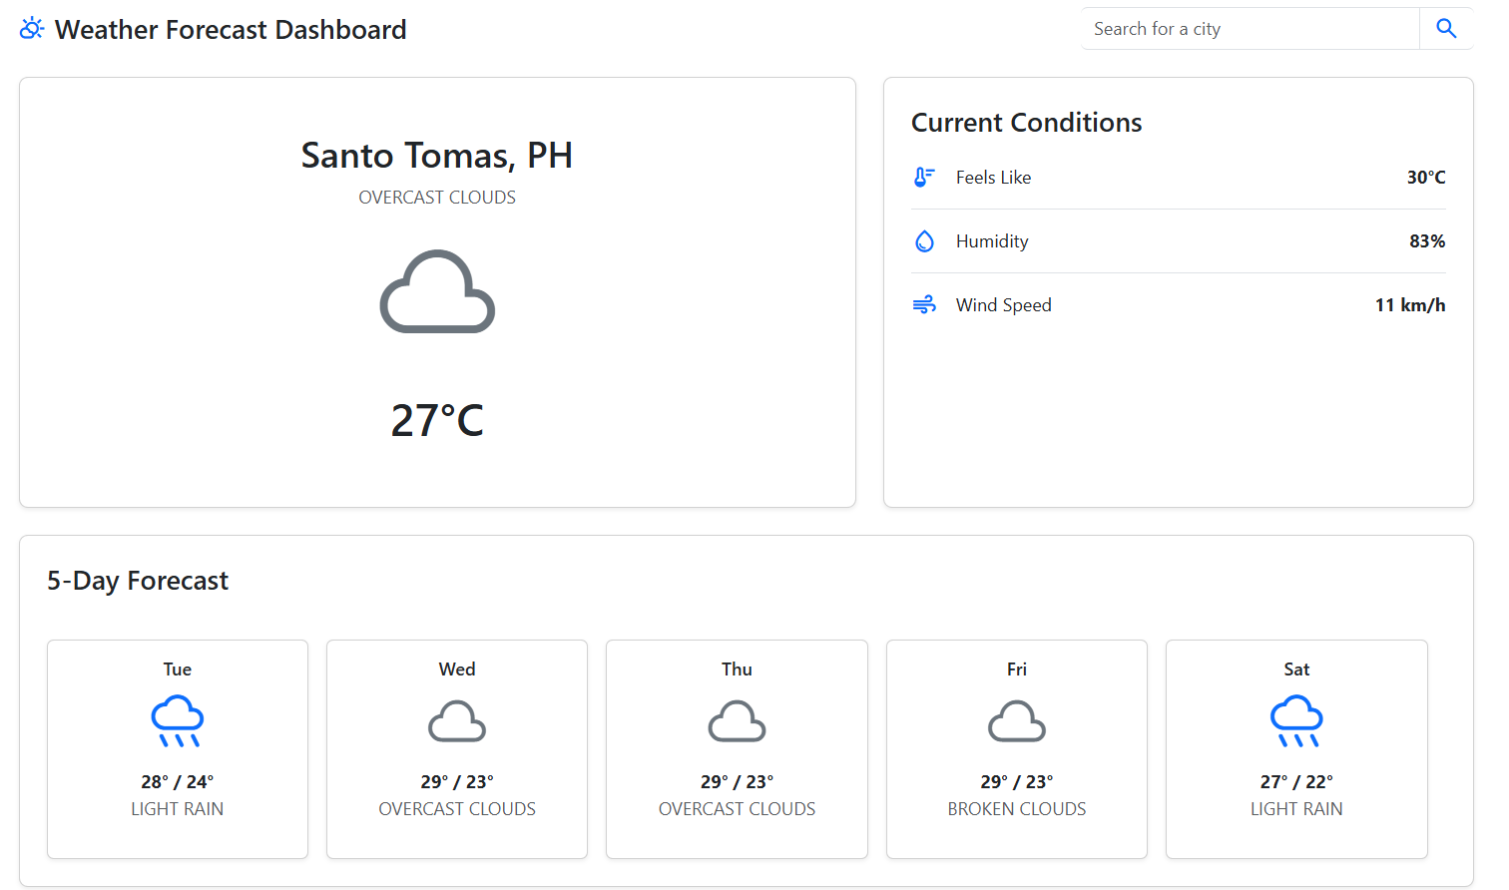
Task: Click the sun-cloud dashboard logo icon
Action: click(32, 29)
